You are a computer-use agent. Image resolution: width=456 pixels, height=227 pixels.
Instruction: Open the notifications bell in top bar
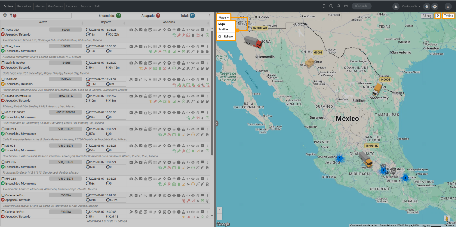[396, 6]
